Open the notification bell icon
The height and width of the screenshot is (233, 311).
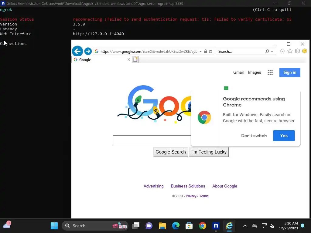tap(303, 226)
